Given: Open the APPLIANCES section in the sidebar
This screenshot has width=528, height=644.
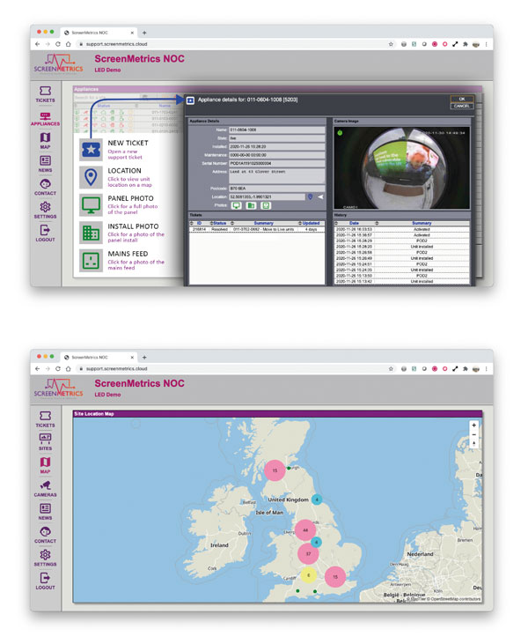Looking at the screenshot, I should click(45, 118).
